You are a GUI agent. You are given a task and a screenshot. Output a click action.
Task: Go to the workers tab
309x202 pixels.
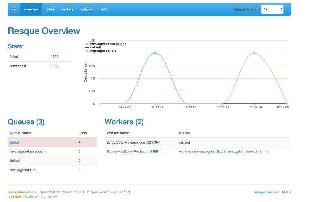[67, 9]
